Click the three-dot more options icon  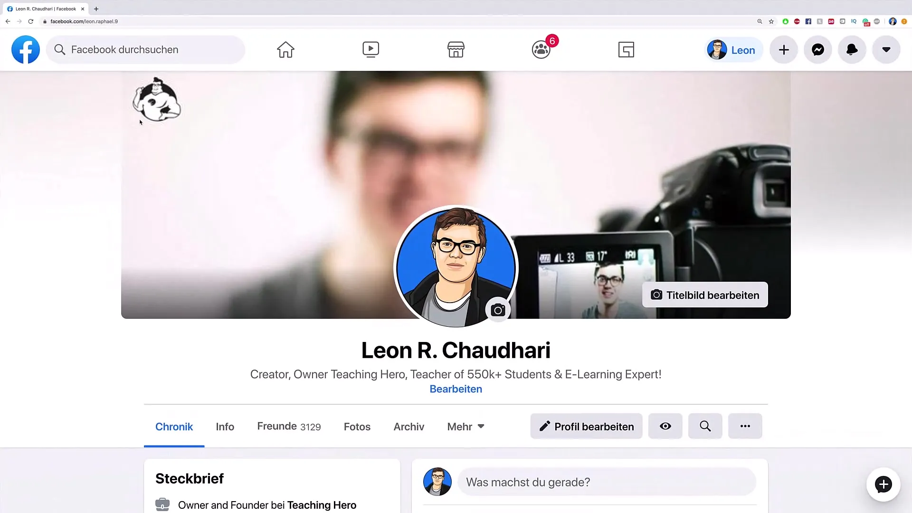745,426
